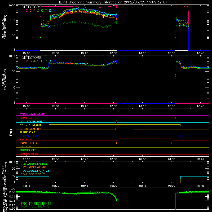Click the 0.92 tick label on livetime axis
This screenshot has height=212, width=212.
tap(12, 205)
